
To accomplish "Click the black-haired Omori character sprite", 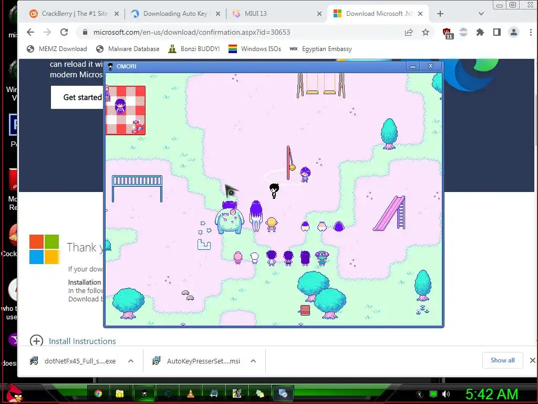I will (274, 190).
